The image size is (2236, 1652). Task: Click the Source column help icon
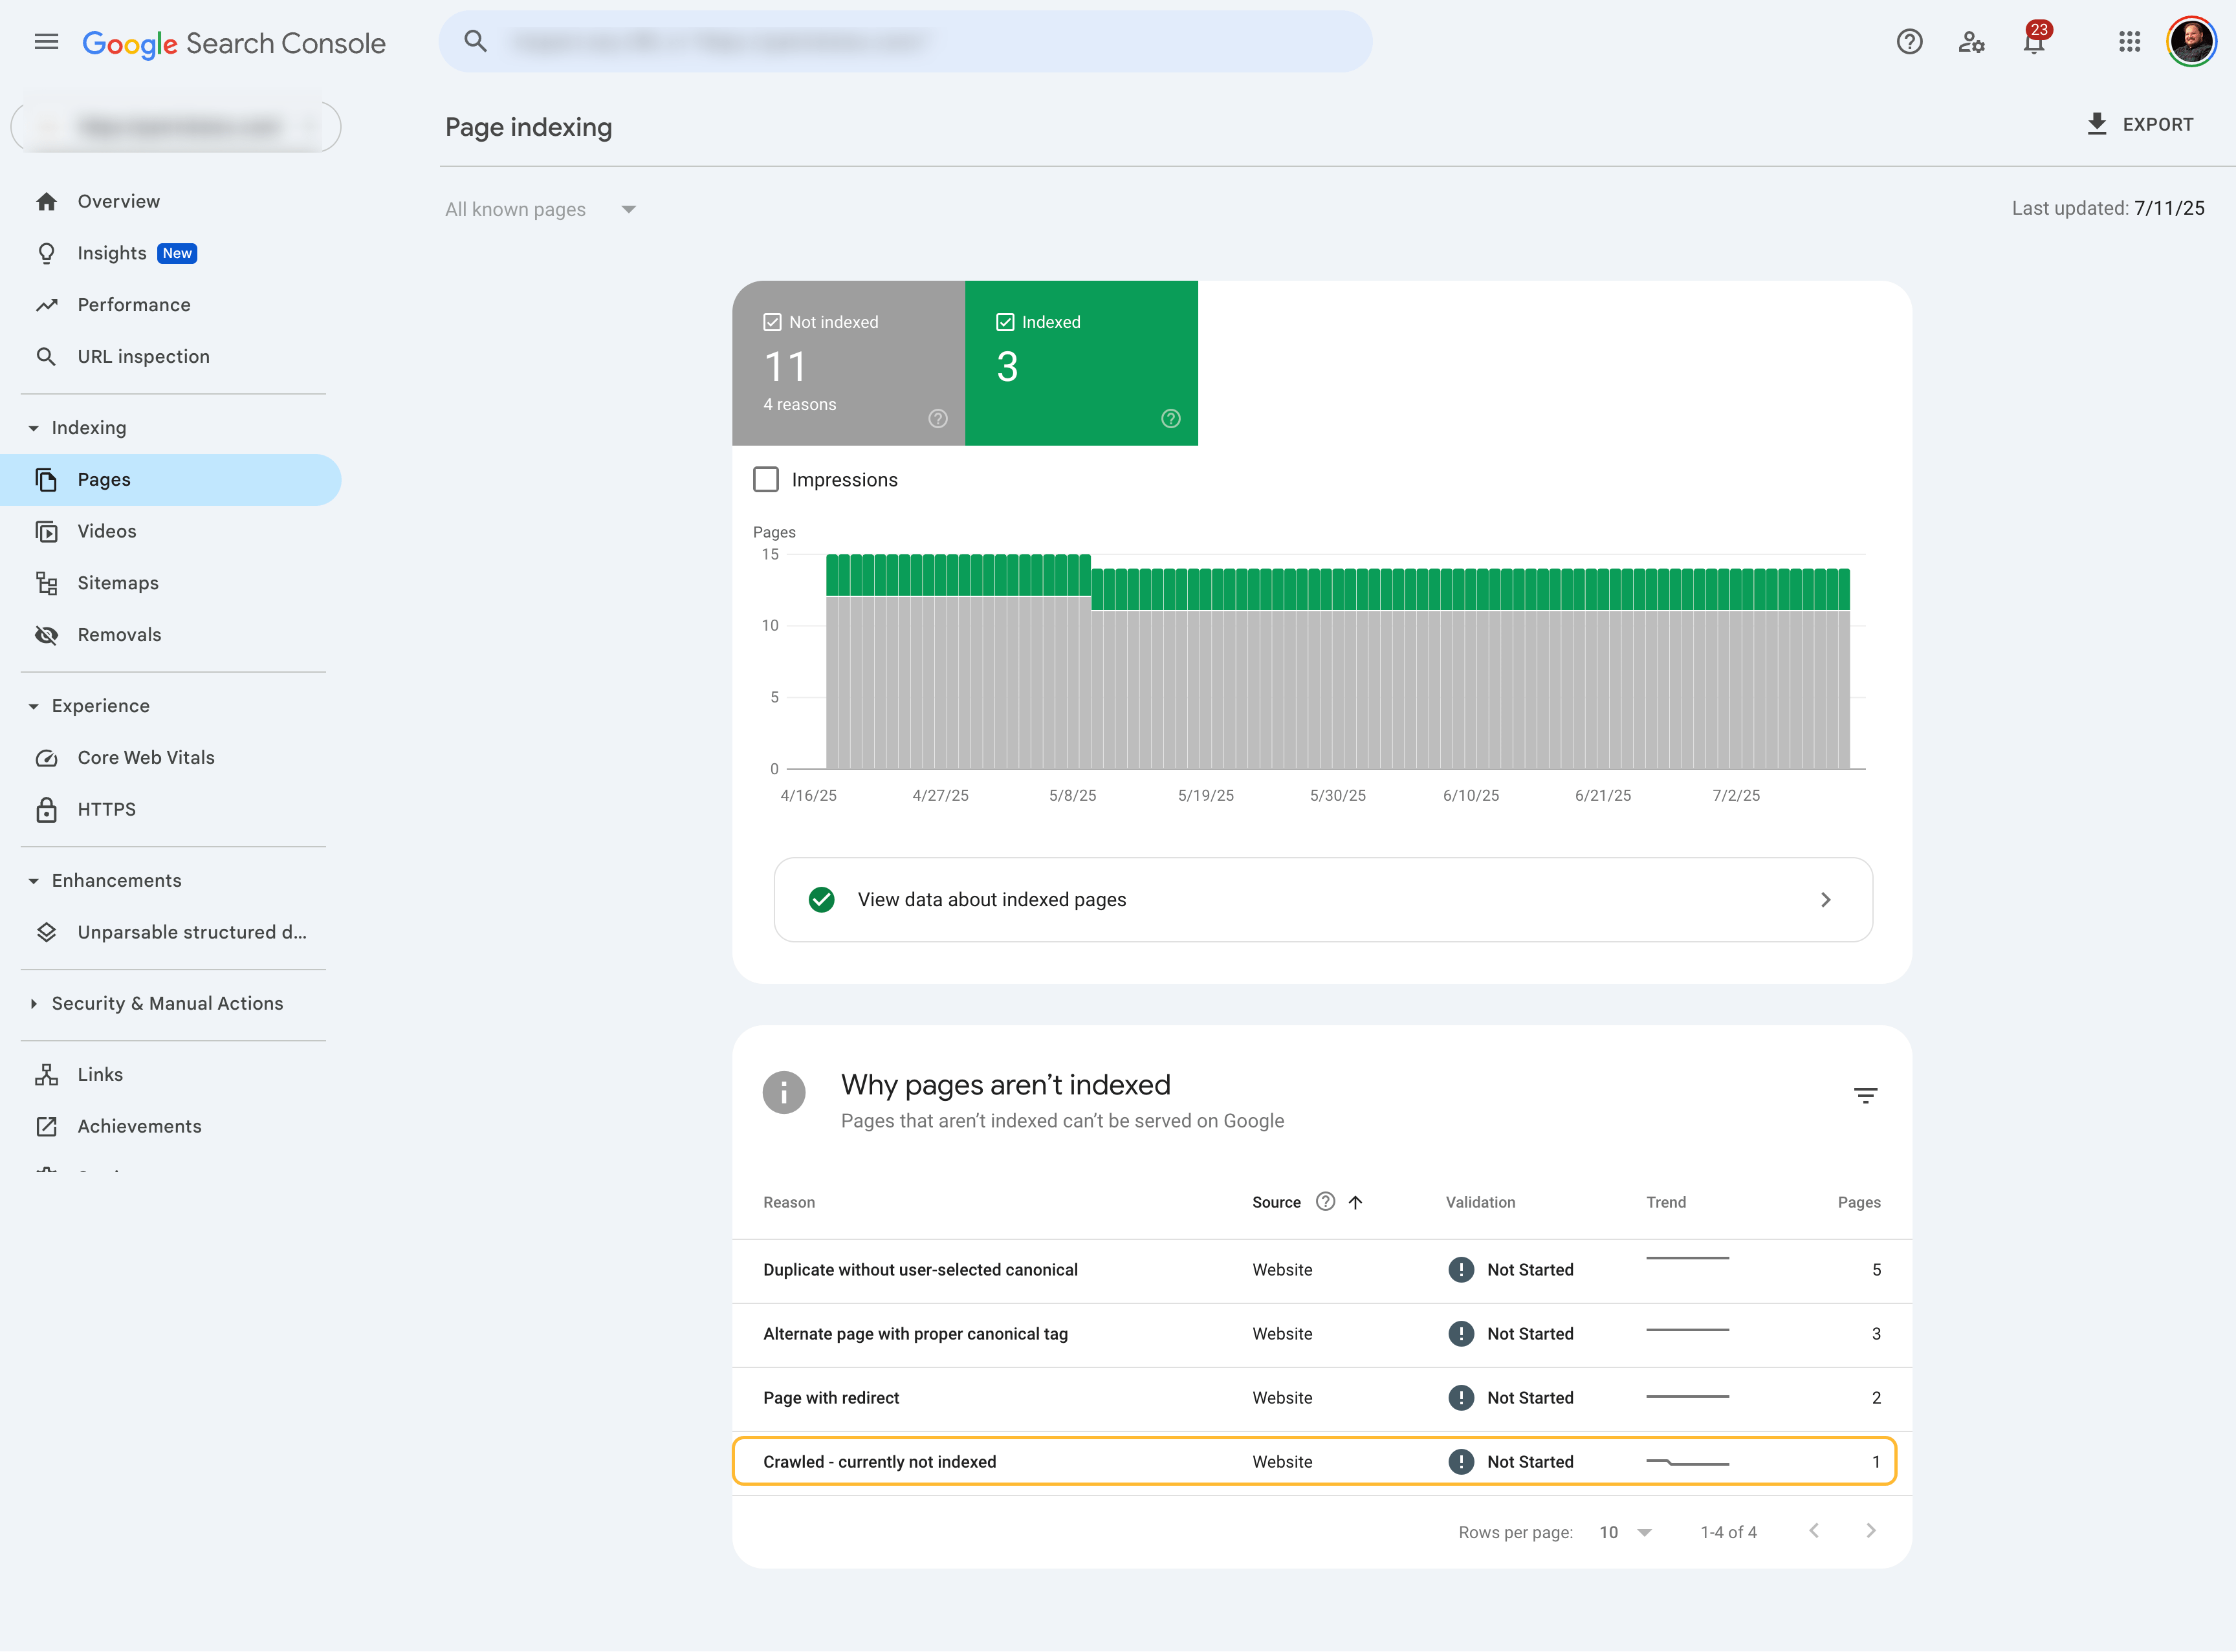1325,1202
